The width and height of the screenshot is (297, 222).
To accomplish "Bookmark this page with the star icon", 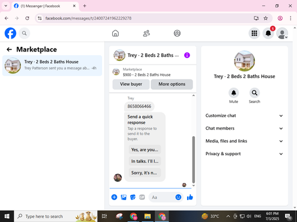I will pyautogui.click(x=266, y=18).
